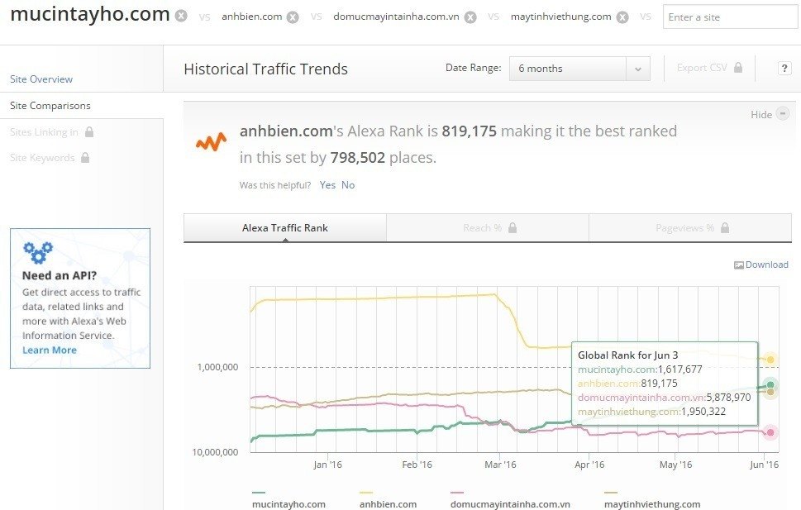Click the Jun '16 axis label
Image resolution: width=801 pixels, height=510 pixels.
765,465
